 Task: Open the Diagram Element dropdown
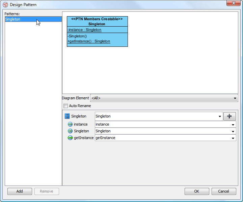coord(164,98)
